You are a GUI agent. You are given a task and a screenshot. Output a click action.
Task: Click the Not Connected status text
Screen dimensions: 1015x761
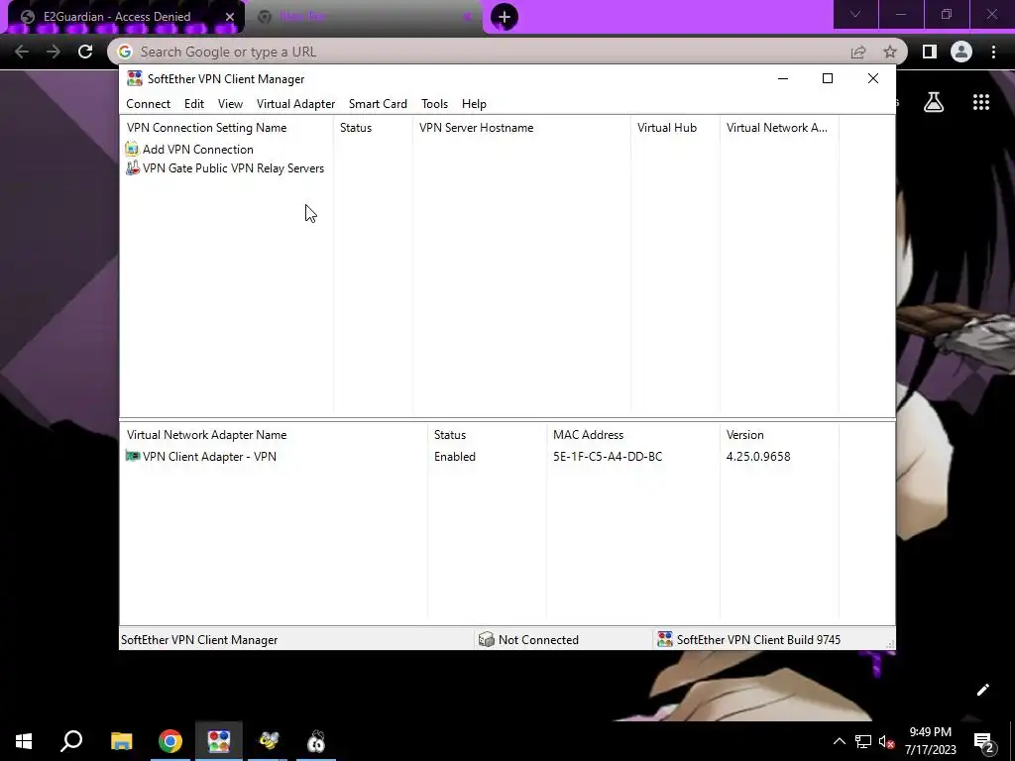[x=538, y=639]
